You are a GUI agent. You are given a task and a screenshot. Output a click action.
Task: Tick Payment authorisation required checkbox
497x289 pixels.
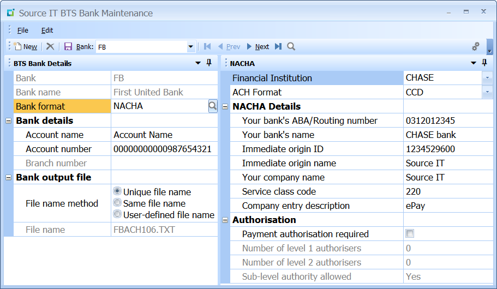(410, 234)
